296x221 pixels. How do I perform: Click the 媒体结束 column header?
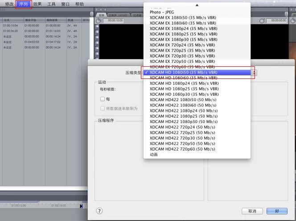(x=56, y=20)
